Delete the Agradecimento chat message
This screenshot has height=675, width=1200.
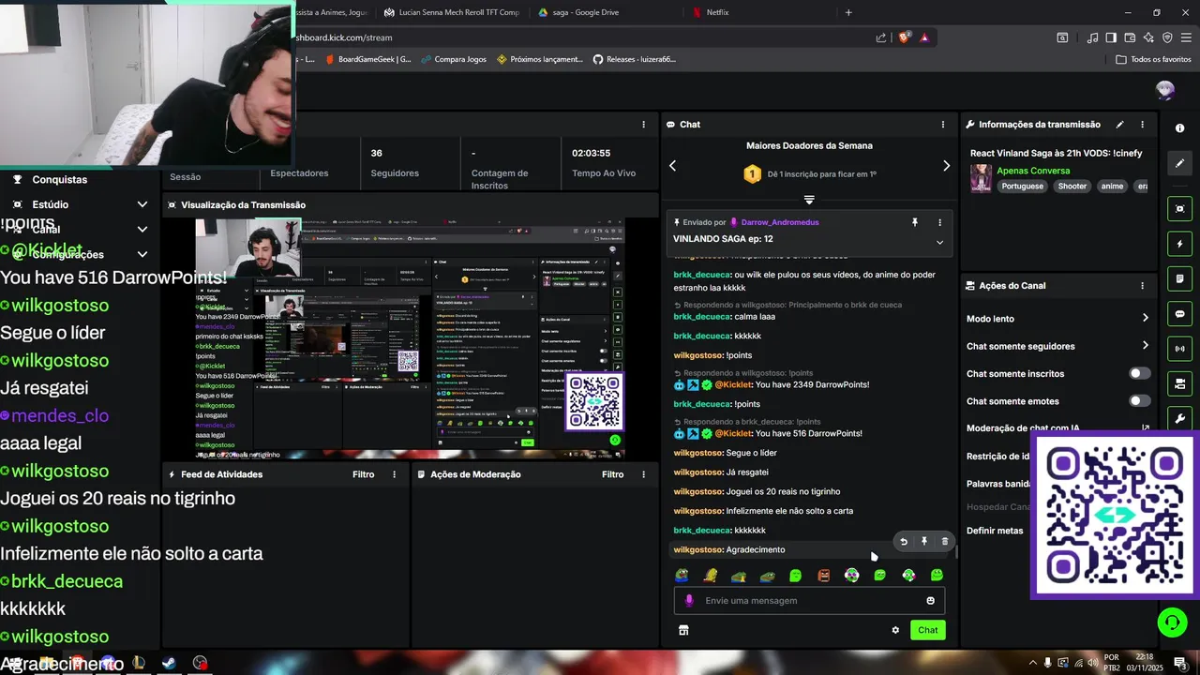[x=945, y=541]
